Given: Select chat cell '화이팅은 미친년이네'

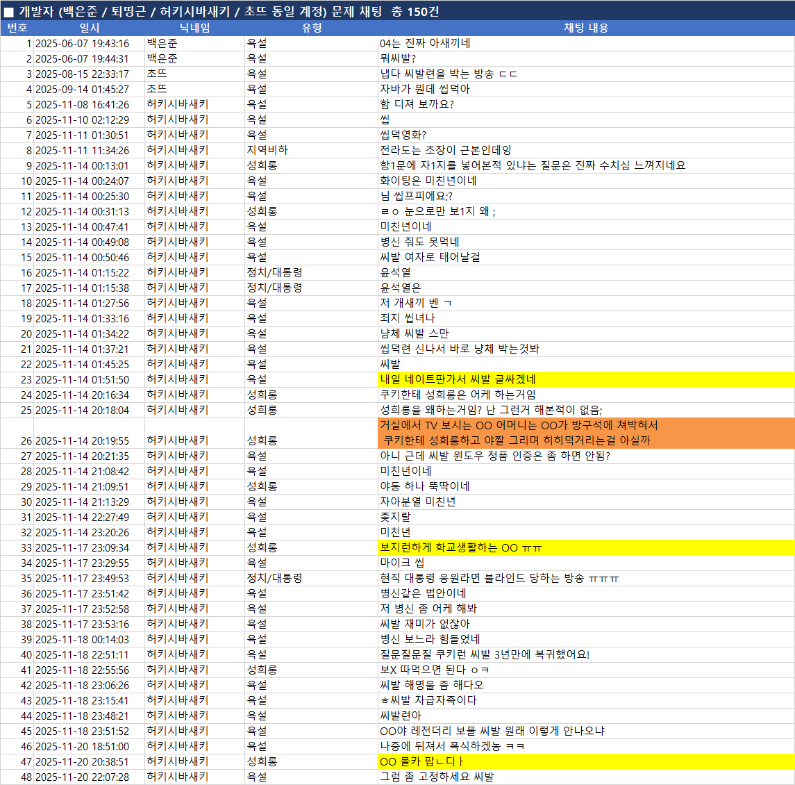Looking at the screenshot, I should click(586, 181).
